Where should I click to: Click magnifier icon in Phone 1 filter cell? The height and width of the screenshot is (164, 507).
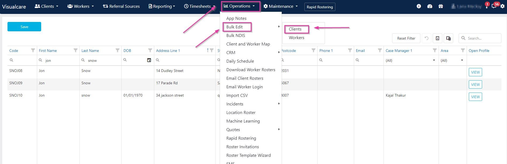[x=321, y=60]
